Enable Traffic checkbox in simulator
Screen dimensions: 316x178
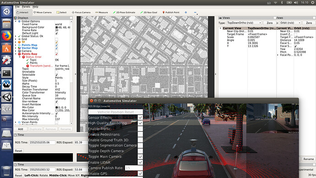point(140,129)
